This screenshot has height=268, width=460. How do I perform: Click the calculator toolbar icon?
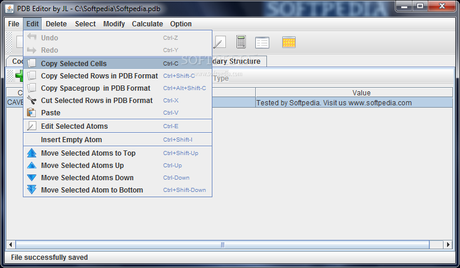pyautogui.click(x=241, y=42)
